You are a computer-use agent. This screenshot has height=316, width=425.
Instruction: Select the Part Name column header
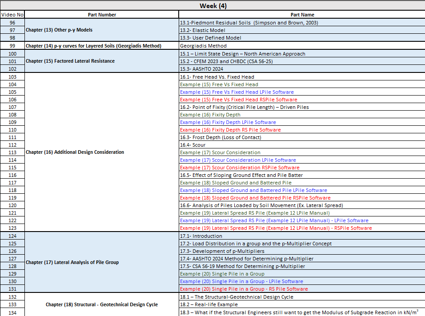coord(301,15)
